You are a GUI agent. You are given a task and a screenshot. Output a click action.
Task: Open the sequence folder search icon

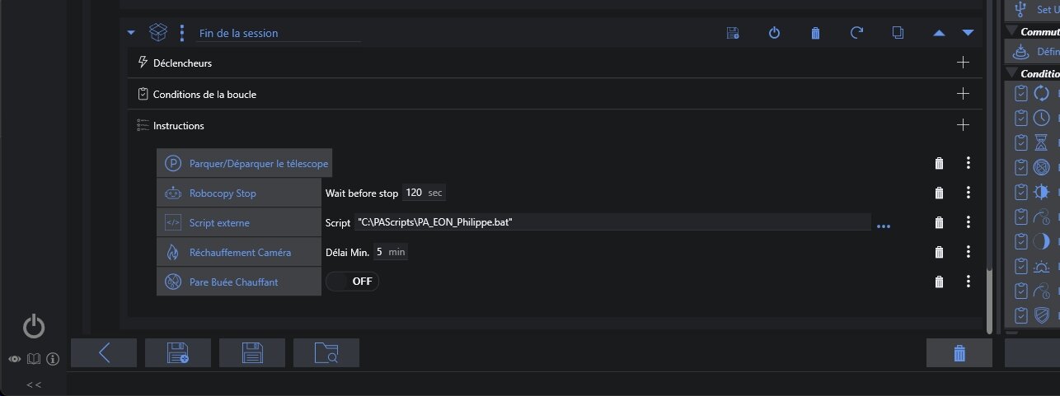[x=326, y=353]
